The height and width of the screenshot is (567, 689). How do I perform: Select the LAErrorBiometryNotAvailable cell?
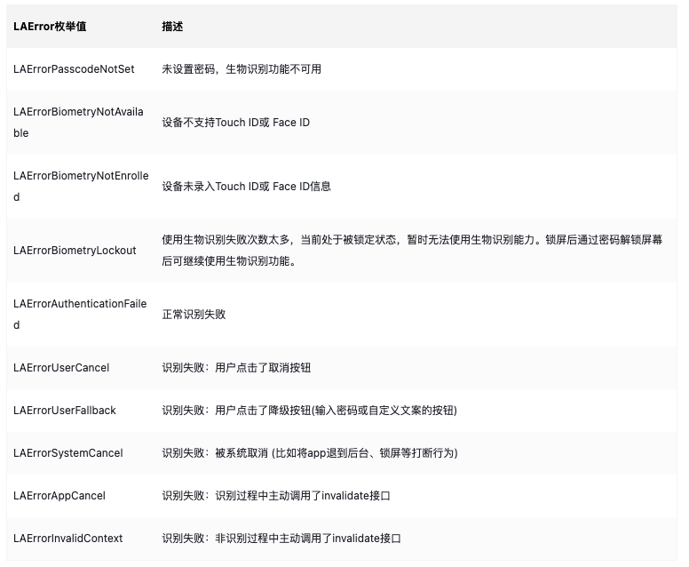tap(78, 123)
